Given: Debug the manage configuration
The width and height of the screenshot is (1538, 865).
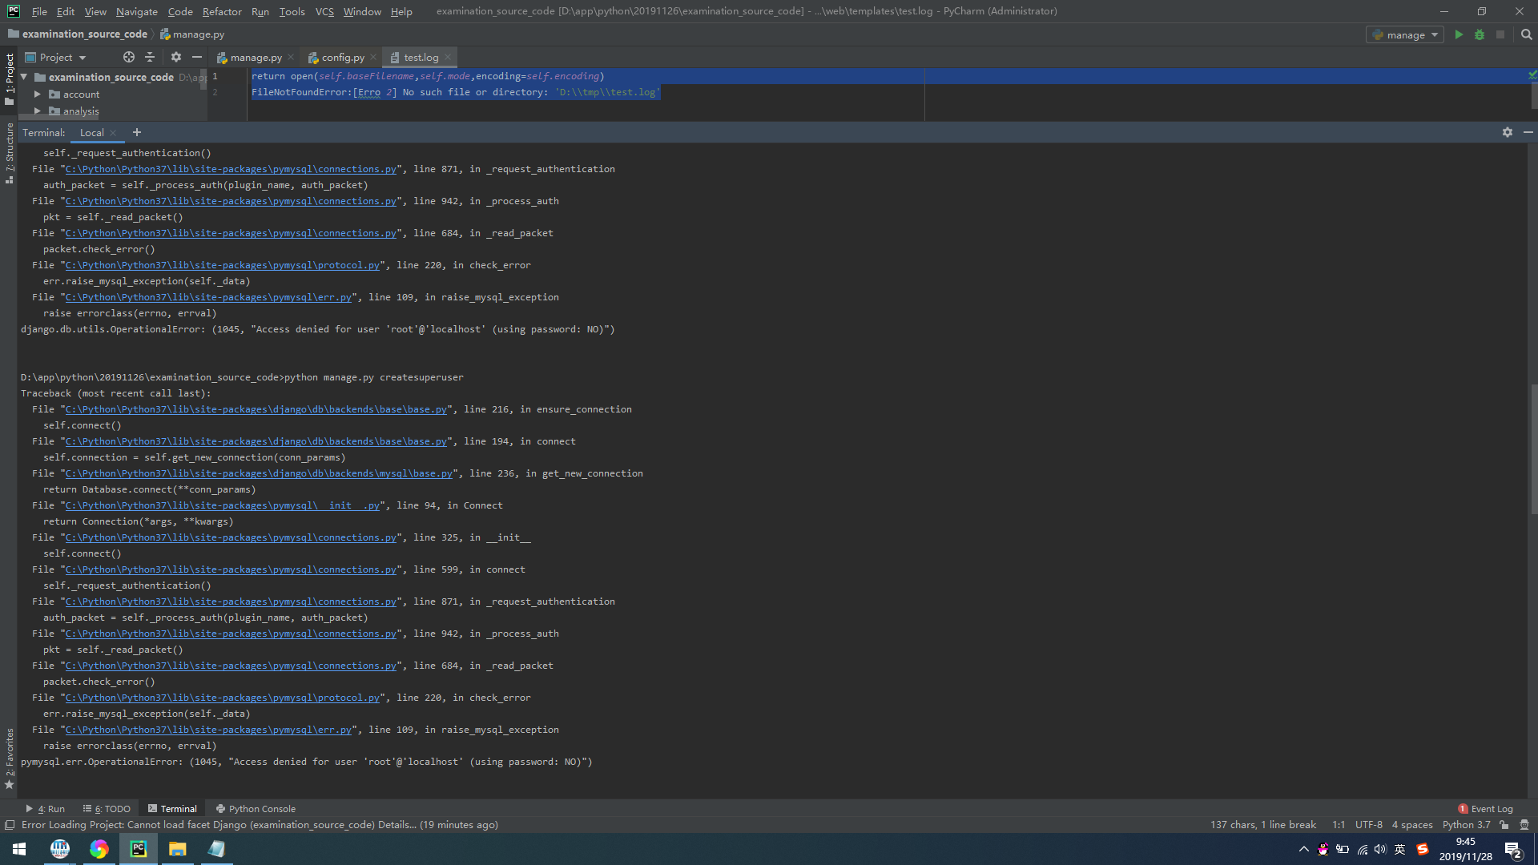Looking at the screenshot, I should point(1480,34).
